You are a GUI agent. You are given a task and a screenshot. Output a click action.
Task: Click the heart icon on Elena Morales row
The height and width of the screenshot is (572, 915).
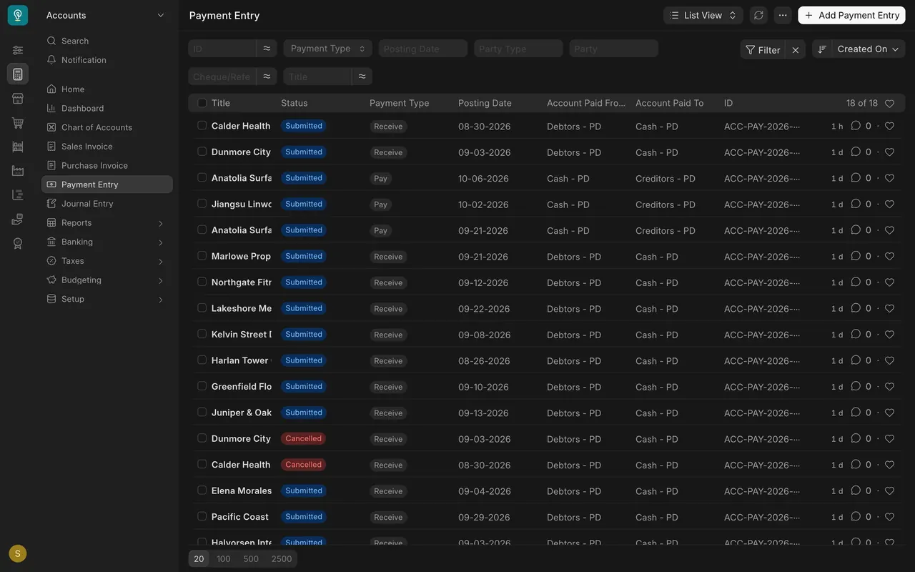tap(889, 490)
